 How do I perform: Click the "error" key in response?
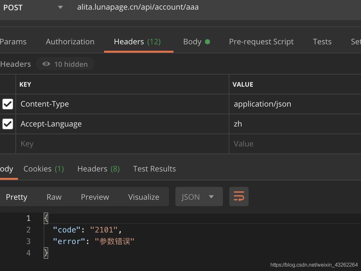point(69,241)
